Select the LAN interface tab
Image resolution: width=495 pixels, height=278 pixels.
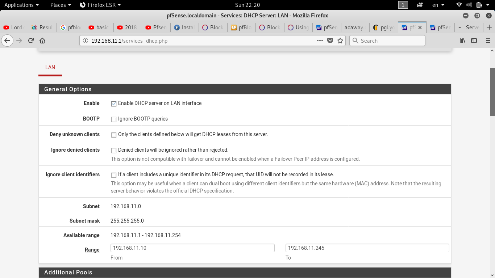[x=50, y=67]
